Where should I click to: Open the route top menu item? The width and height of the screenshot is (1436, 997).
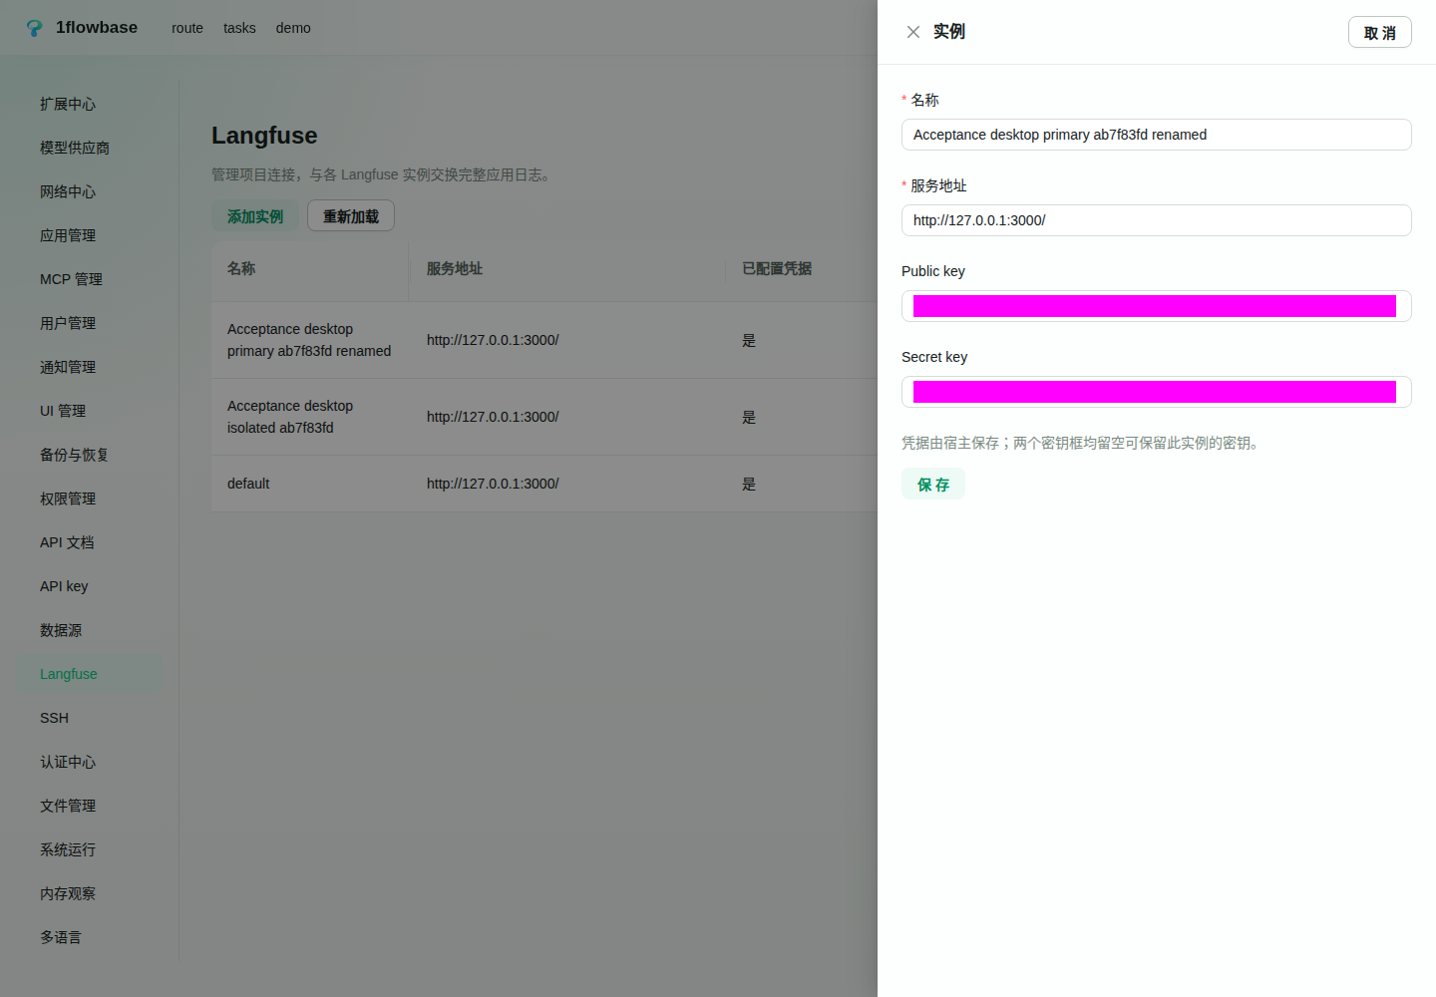tap(187, 28)
